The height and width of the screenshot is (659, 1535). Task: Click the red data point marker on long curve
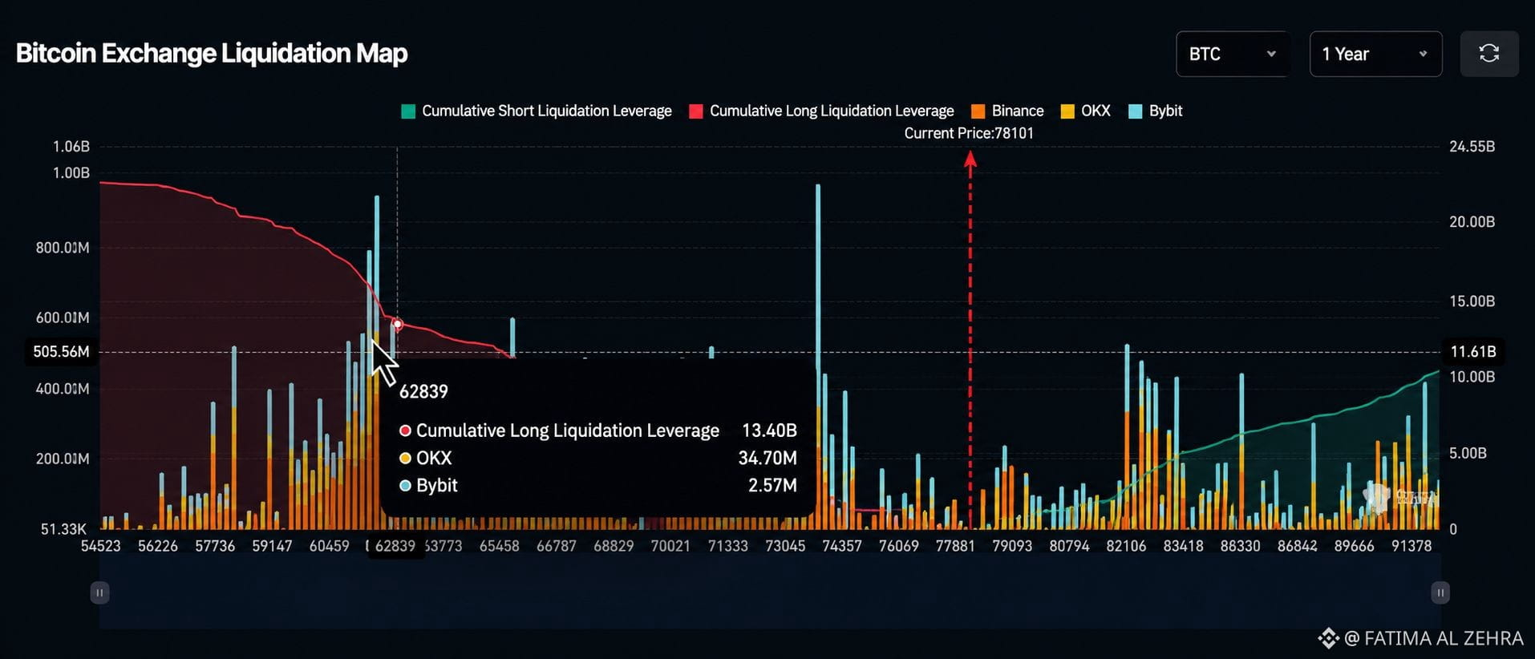397,324
